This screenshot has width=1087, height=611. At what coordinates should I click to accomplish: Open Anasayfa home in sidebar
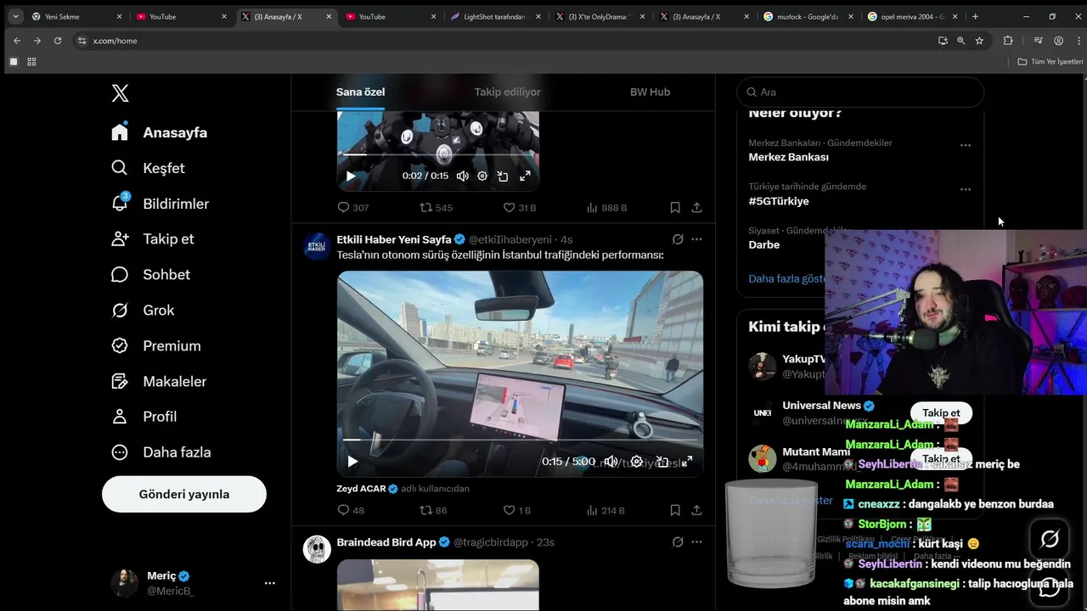coord(160,132)
